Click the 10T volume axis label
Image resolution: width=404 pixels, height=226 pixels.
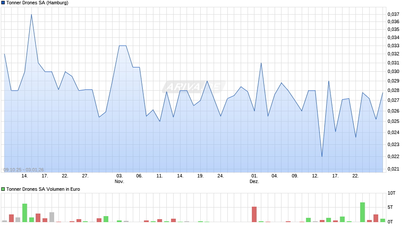click(392, 193)
